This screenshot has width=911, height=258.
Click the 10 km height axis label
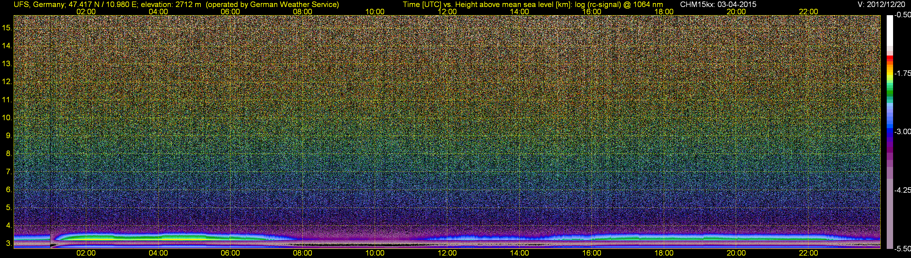(7, 118)
